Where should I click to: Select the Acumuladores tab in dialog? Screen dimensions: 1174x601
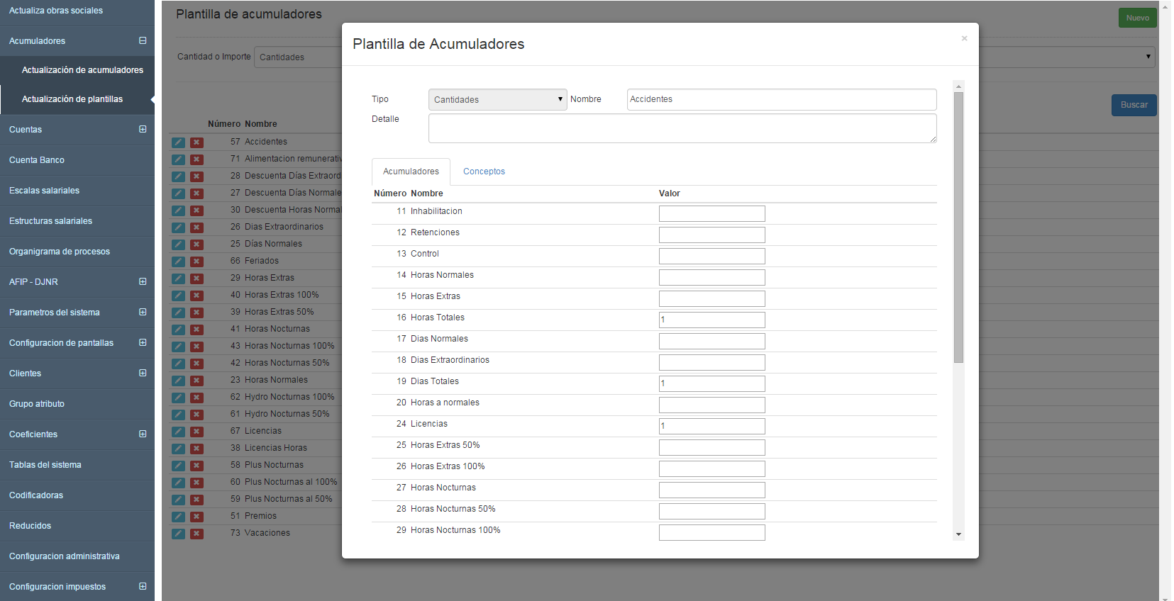pos(411,172)
